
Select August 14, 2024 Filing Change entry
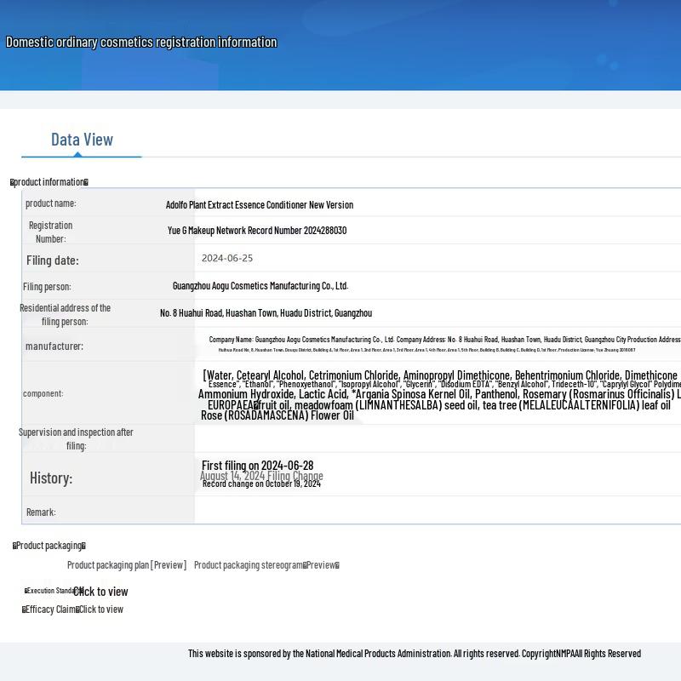click(x=261, y=476)
